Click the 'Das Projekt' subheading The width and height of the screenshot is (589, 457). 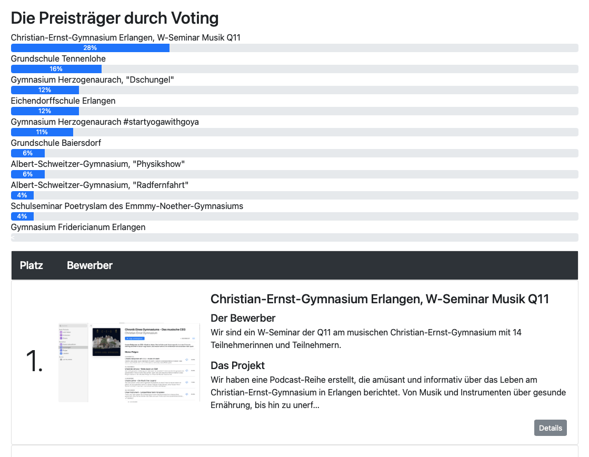coord(237,365)
